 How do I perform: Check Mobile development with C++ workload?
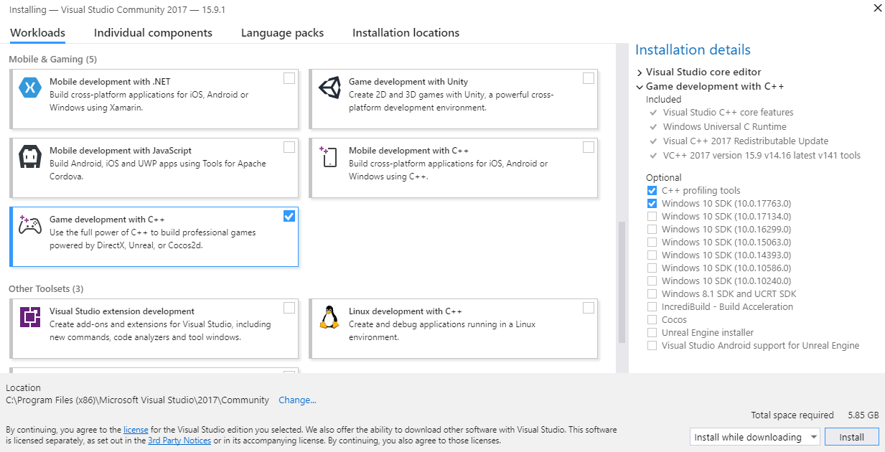pyautogui.click(x=589, y=147)
